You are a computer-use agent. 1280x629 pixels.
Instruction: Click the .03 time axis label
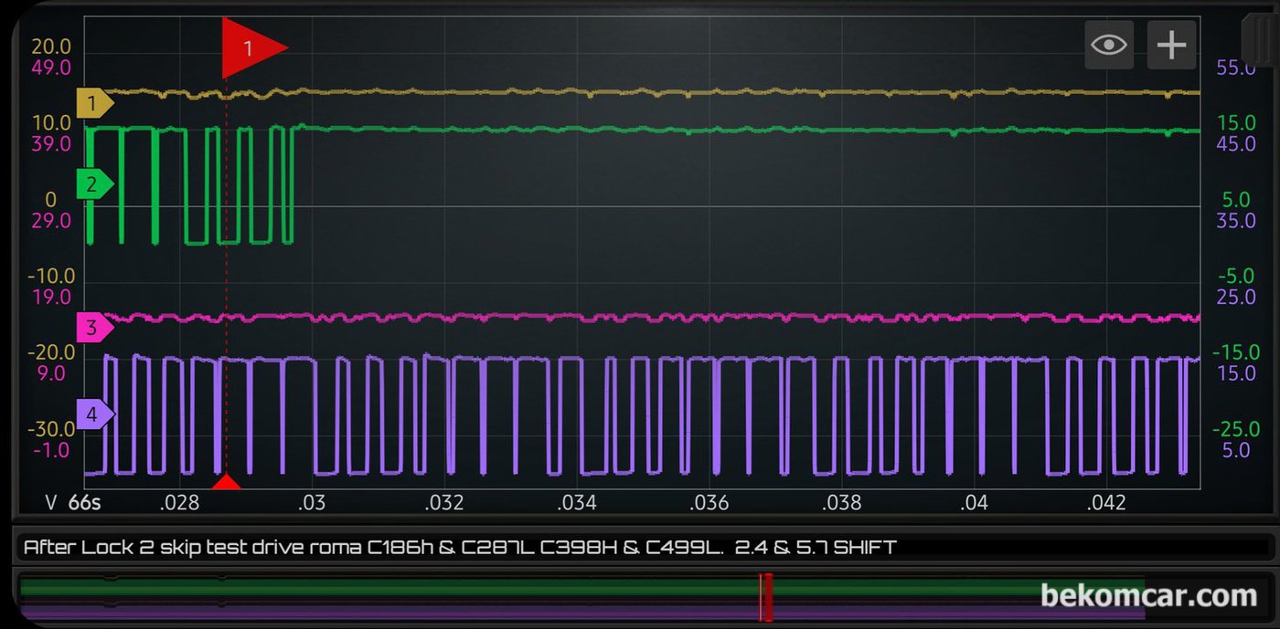click(x=311, y=503)
